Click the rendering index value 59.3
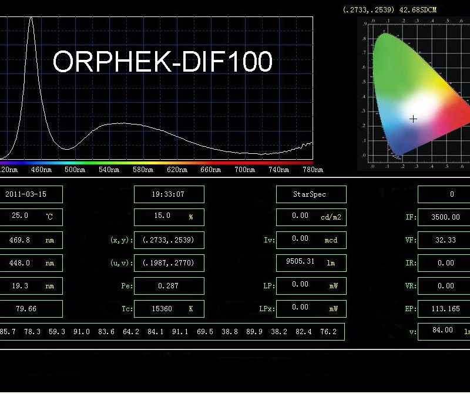The width and height of the screenshot is (470, 394). pos(57,332)
